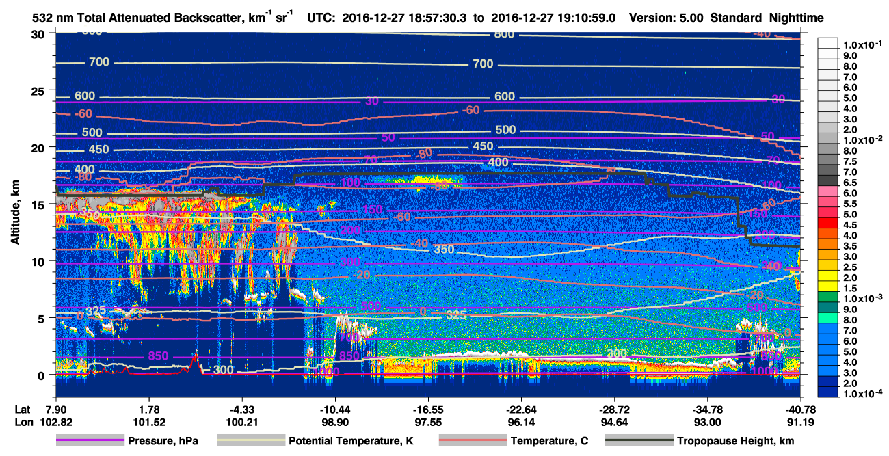
Task: Click the dark line swatch beside 'Tropopause Height, km'
Action: (x=638, y=441)
